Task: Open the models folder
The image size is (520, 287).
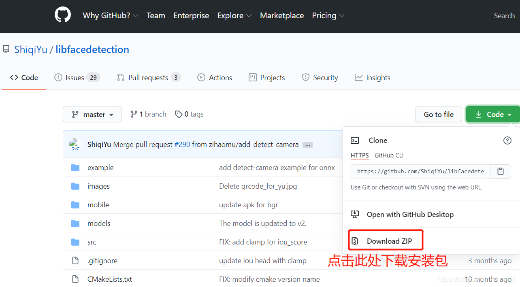Action: pyautogui.click(x=99, y=223)
